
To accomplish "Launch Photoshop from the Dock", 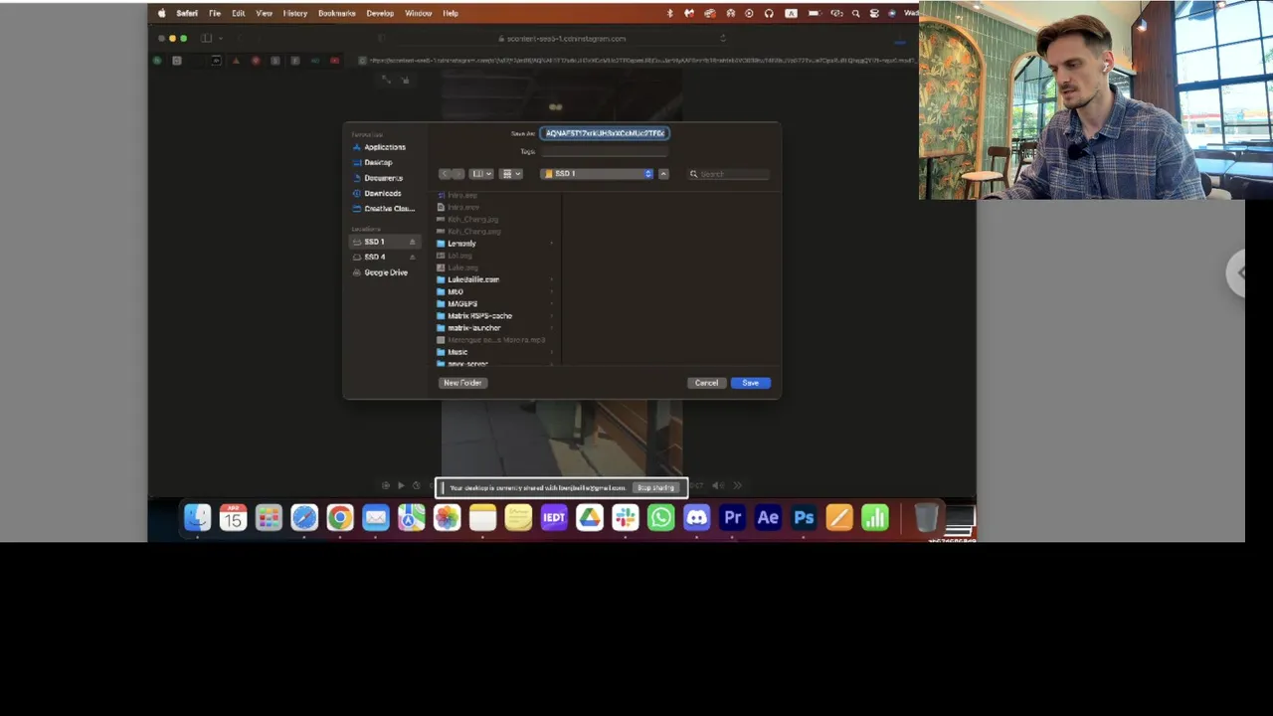I will tap(804, 517).
